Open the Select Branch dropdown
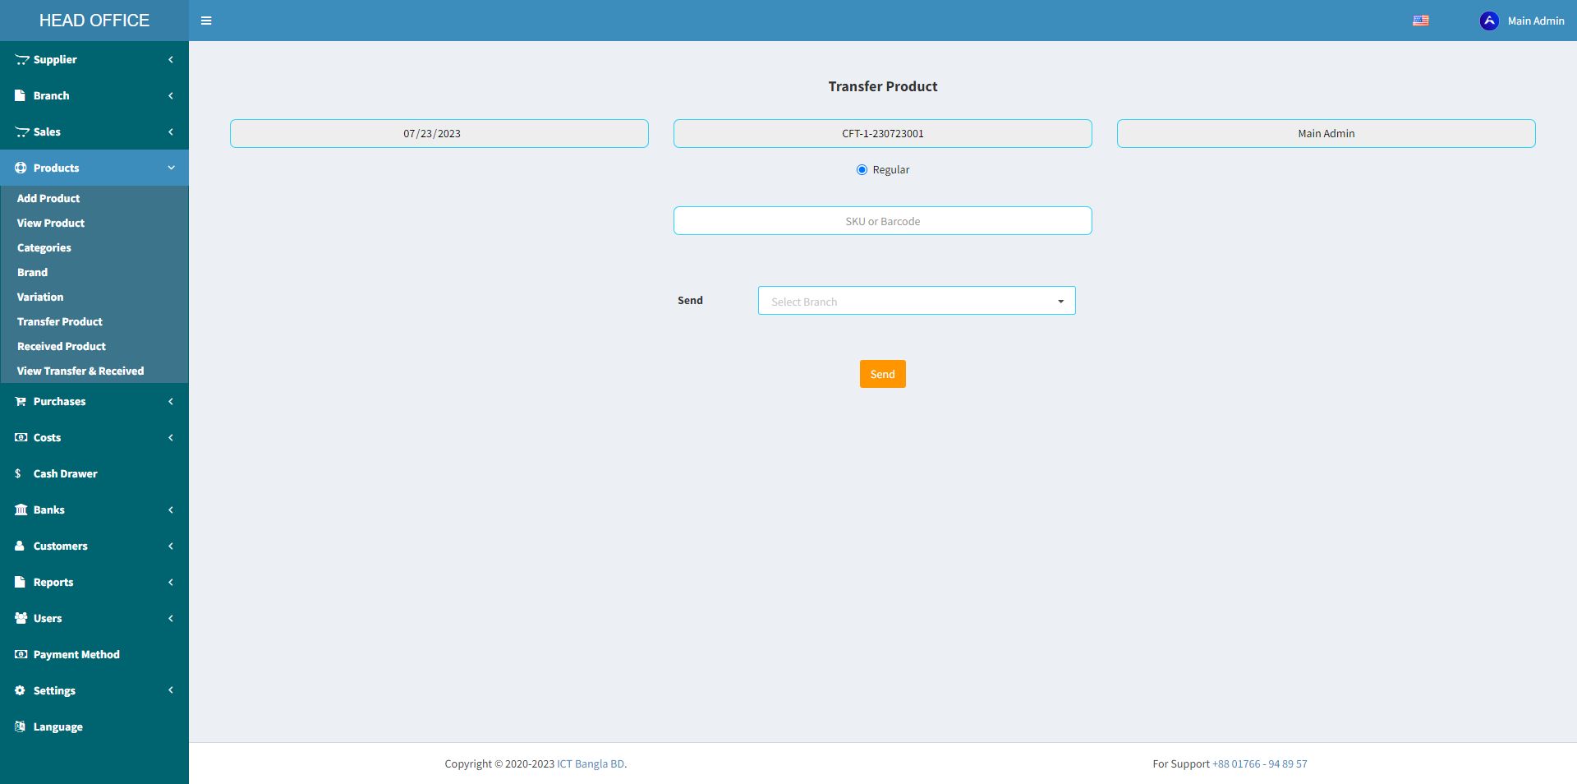This screenshot has width=1577, height=784. [x=917, y=301]
